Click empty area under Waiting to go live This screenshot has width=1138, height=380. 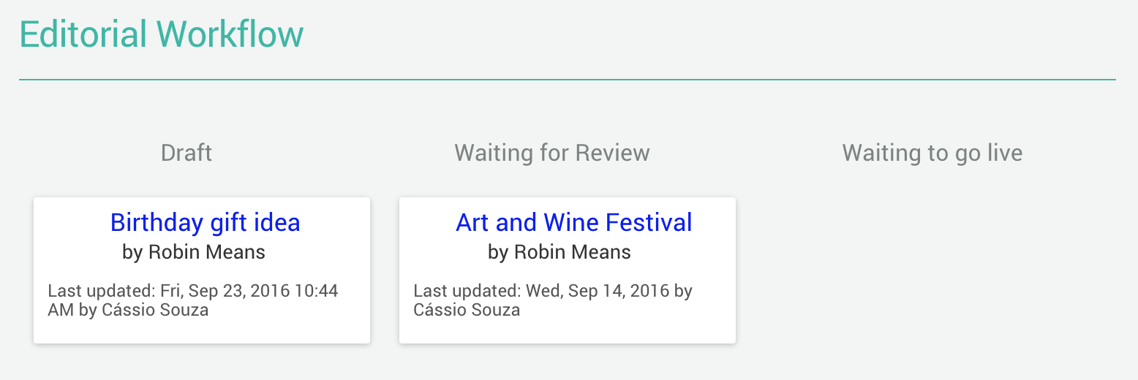932,270
